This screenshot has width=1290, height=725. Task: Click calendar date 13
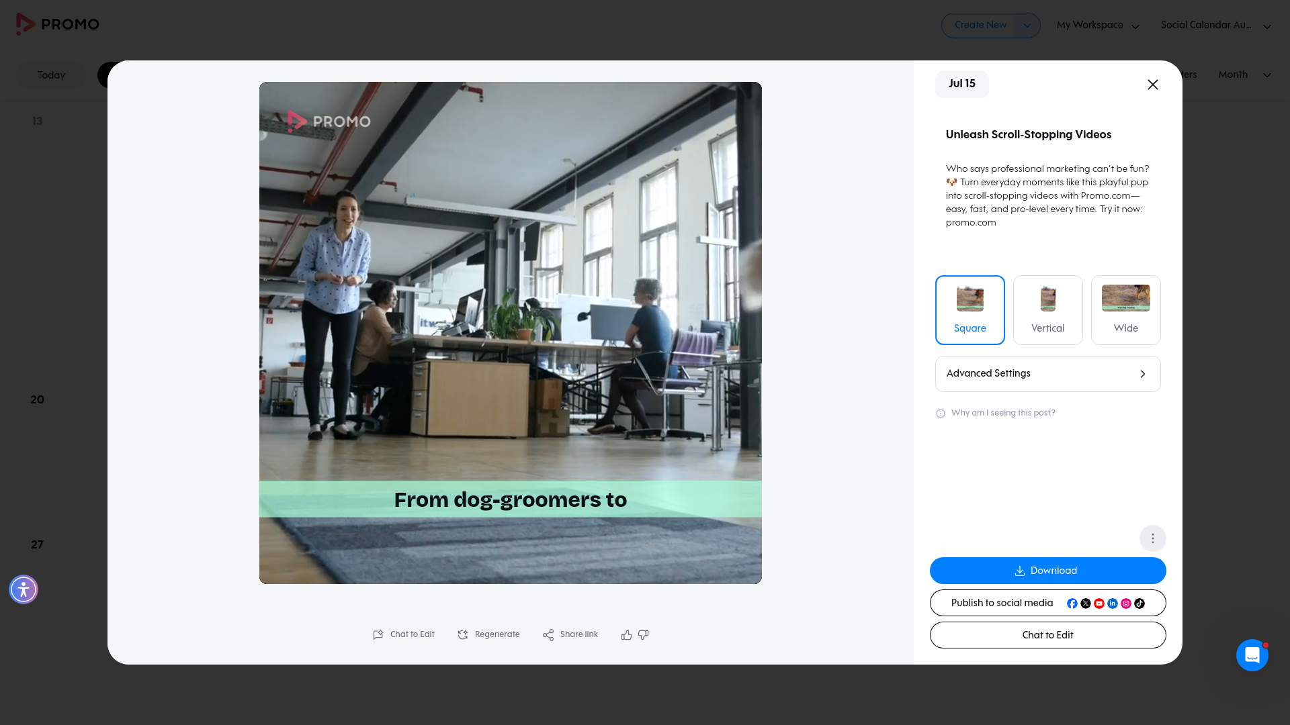coord(37,122)
